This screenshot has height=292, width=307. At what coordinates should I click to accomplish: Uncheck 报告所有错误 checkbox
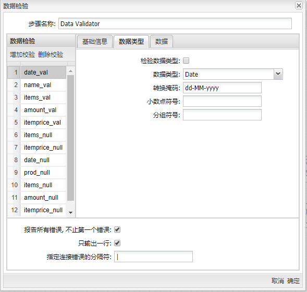(x=117, y=229)
